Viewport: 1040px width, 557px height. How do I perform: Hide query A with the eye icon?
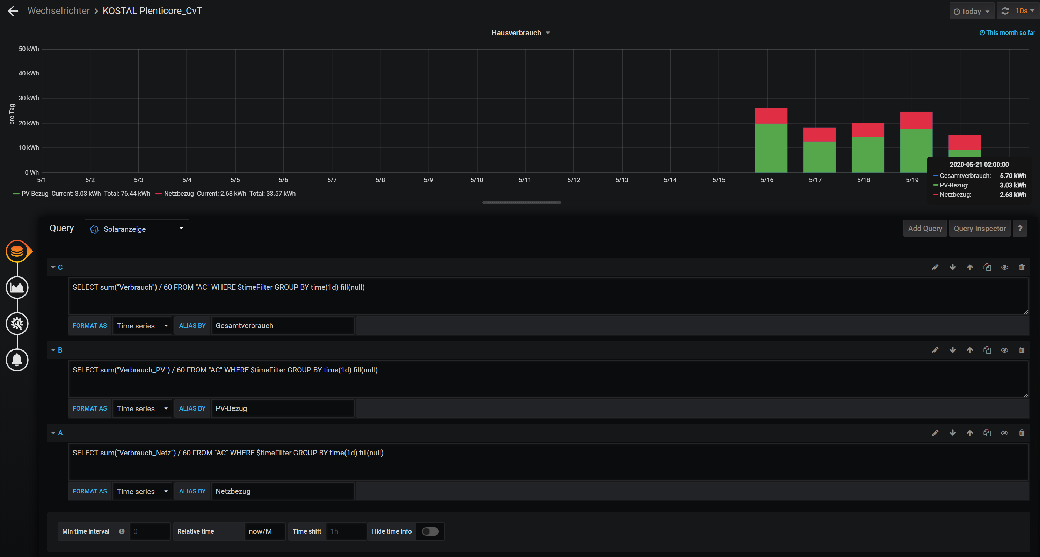point(1004,433)
